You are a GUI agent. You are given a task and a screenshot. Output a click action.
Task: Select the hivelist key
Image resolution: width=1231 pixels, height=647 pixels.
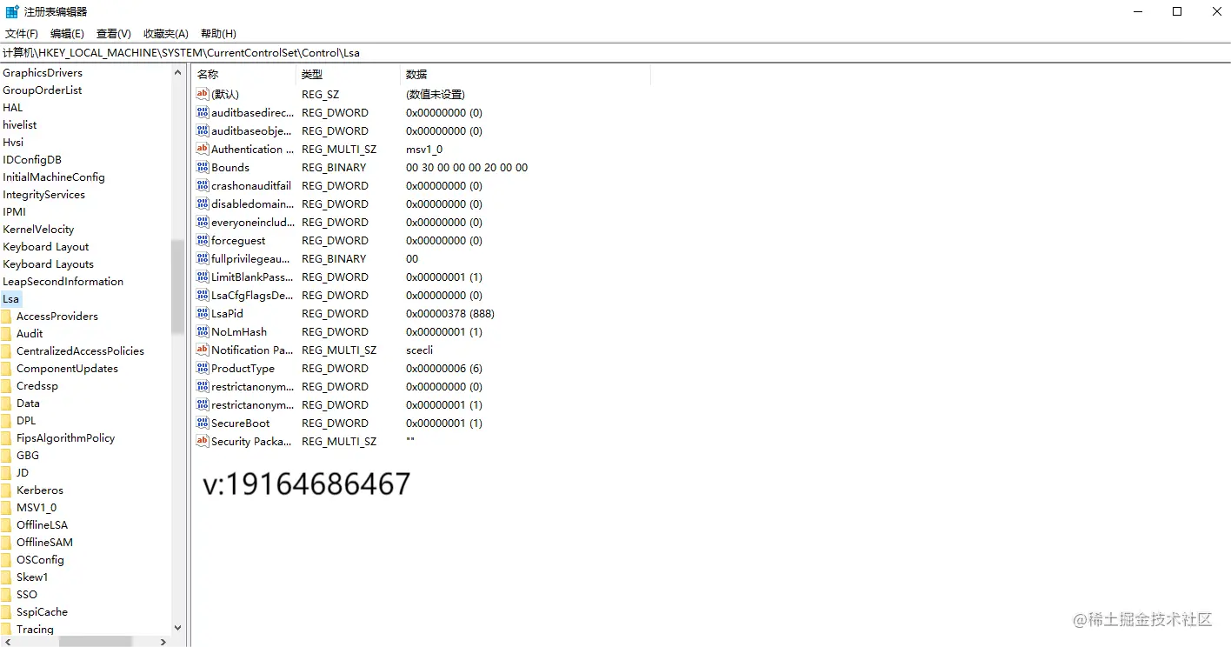(x=20, y=125)
